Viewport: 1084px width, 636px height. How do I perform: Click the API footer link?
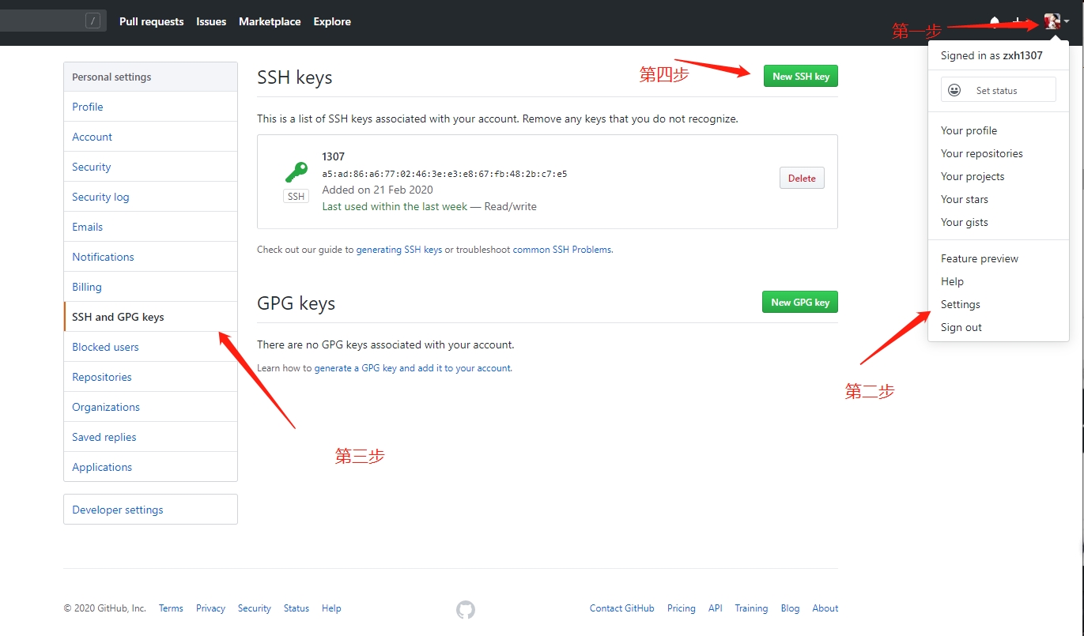[x=716, y=608]
